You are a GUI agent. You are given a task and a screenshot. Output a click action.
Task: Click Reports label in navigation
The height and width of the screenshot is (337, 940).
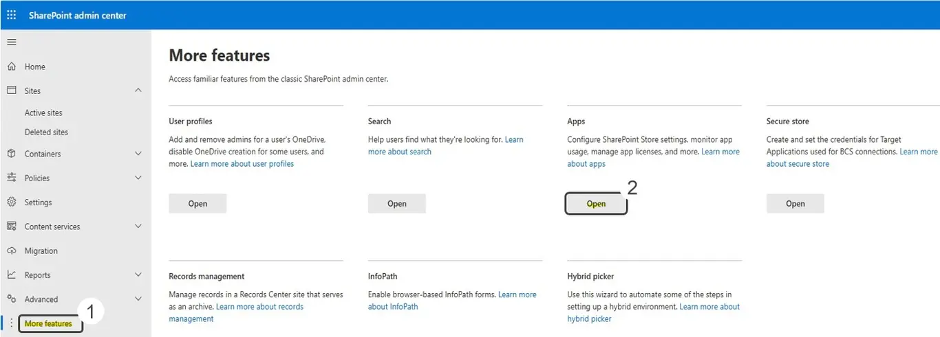tap(38, 275)
